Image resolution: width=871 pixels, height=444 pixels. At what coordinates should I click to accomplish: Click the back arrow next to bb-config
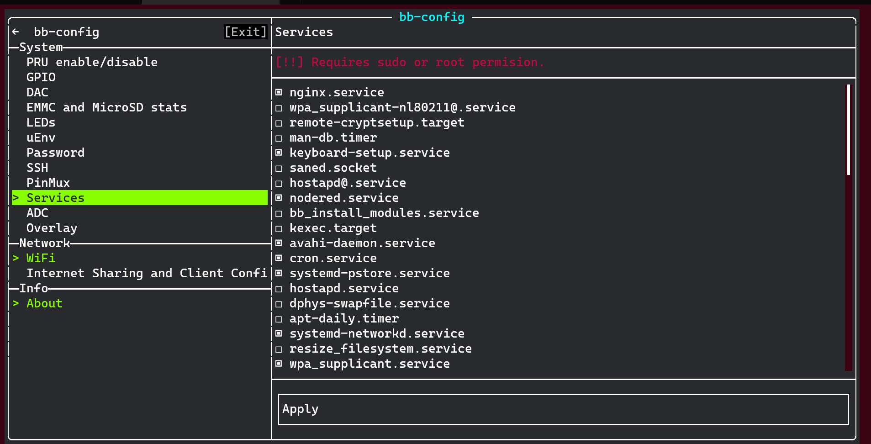(16, 32)
